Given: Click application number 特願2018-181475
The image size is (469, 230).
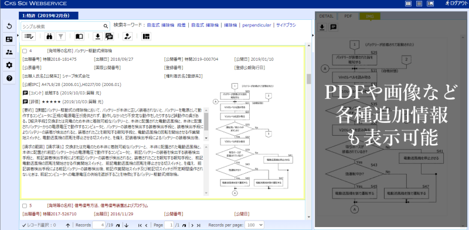Looking at the screenshot, I should (60, 59).
